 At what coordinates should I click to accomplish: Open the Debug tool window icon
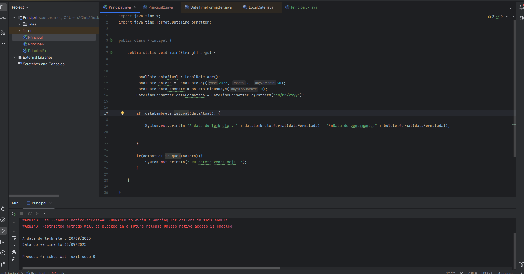(3, 209)
